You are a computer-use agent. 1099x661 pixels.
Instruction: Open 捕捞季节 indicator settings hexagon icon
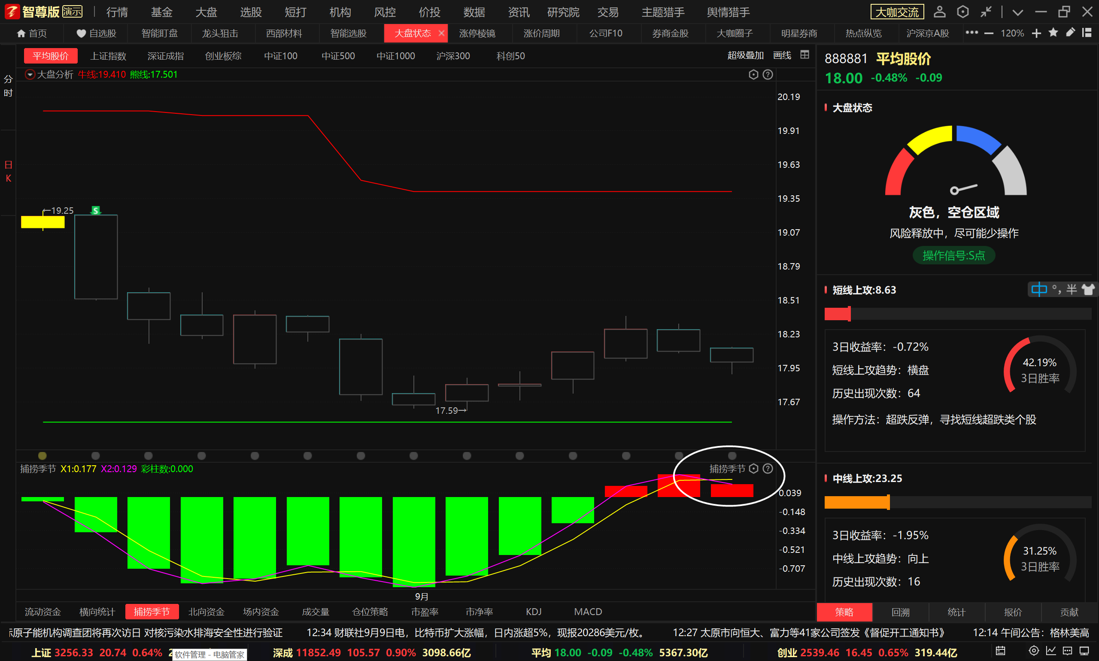[x=753, y=469]
